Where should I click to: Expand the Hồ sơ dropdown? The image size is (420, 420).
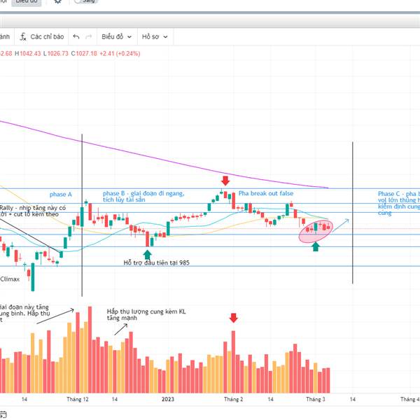coord(155,36)
